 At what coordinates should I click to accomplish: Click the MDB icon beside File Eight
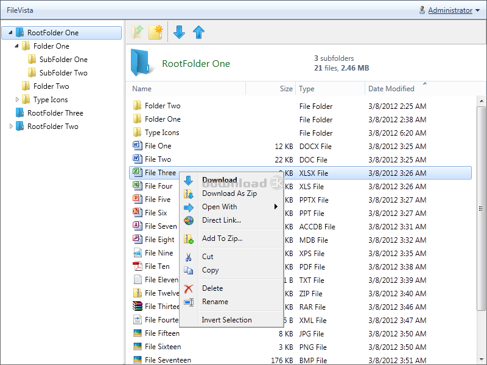[x=138, y=239]
